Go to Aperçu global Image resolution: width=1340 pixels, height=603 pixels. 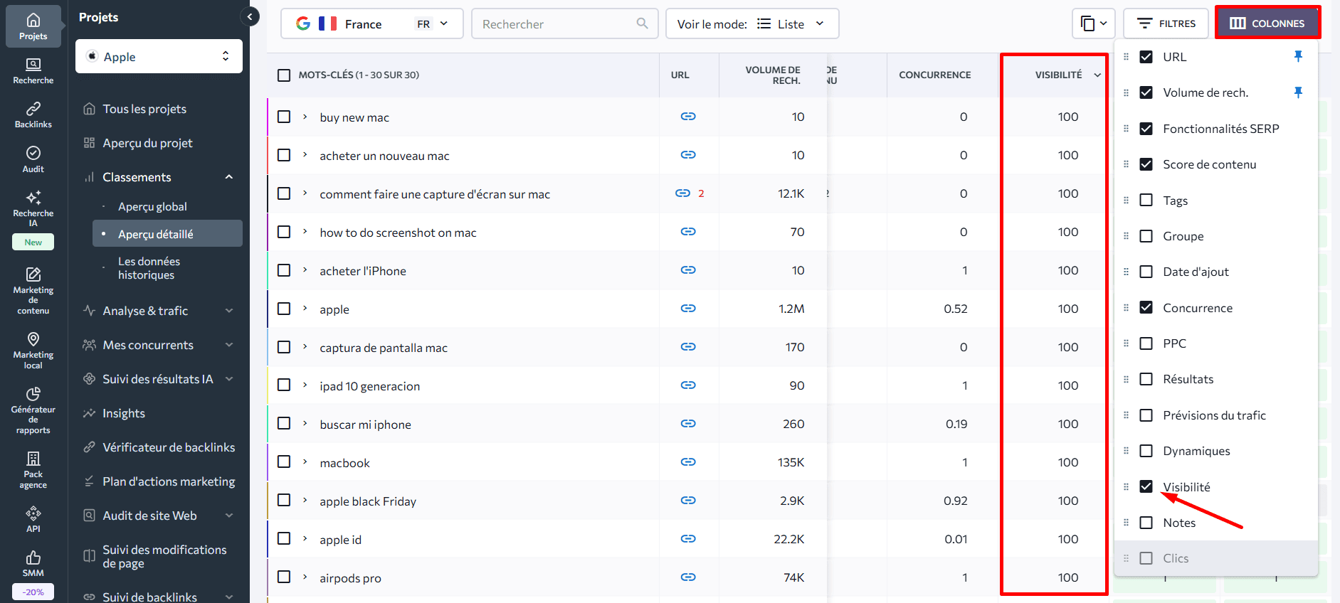tap(152, 206)
